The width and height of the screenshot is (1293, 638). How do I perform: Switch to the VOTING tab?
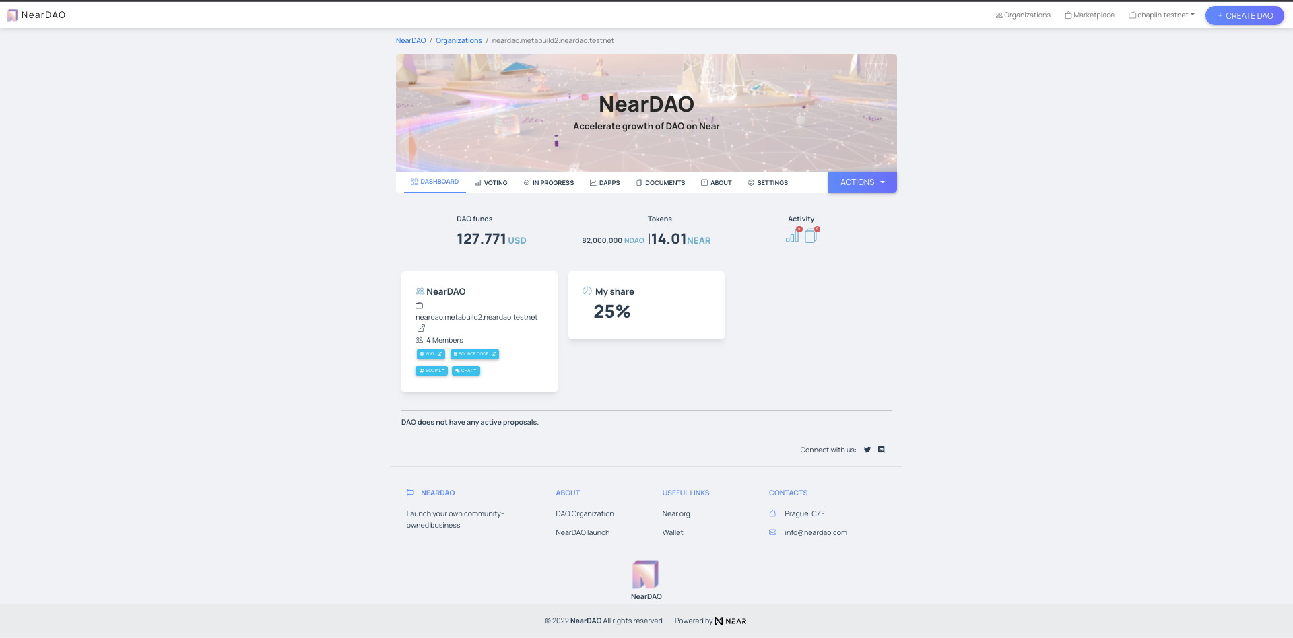pyautogui.click(x=491, y=183)
